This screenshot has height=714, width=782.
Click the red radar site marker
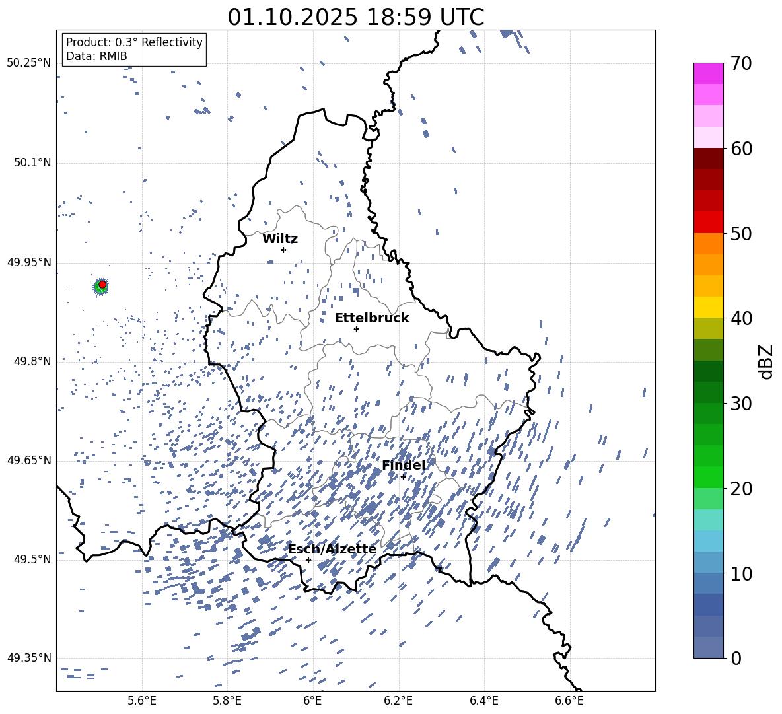102,285
